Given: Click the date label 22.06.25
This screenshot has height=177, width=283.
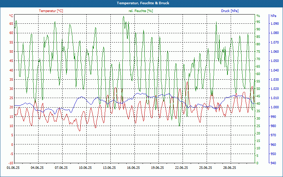Looking at the screenshot, I should 181,168.
